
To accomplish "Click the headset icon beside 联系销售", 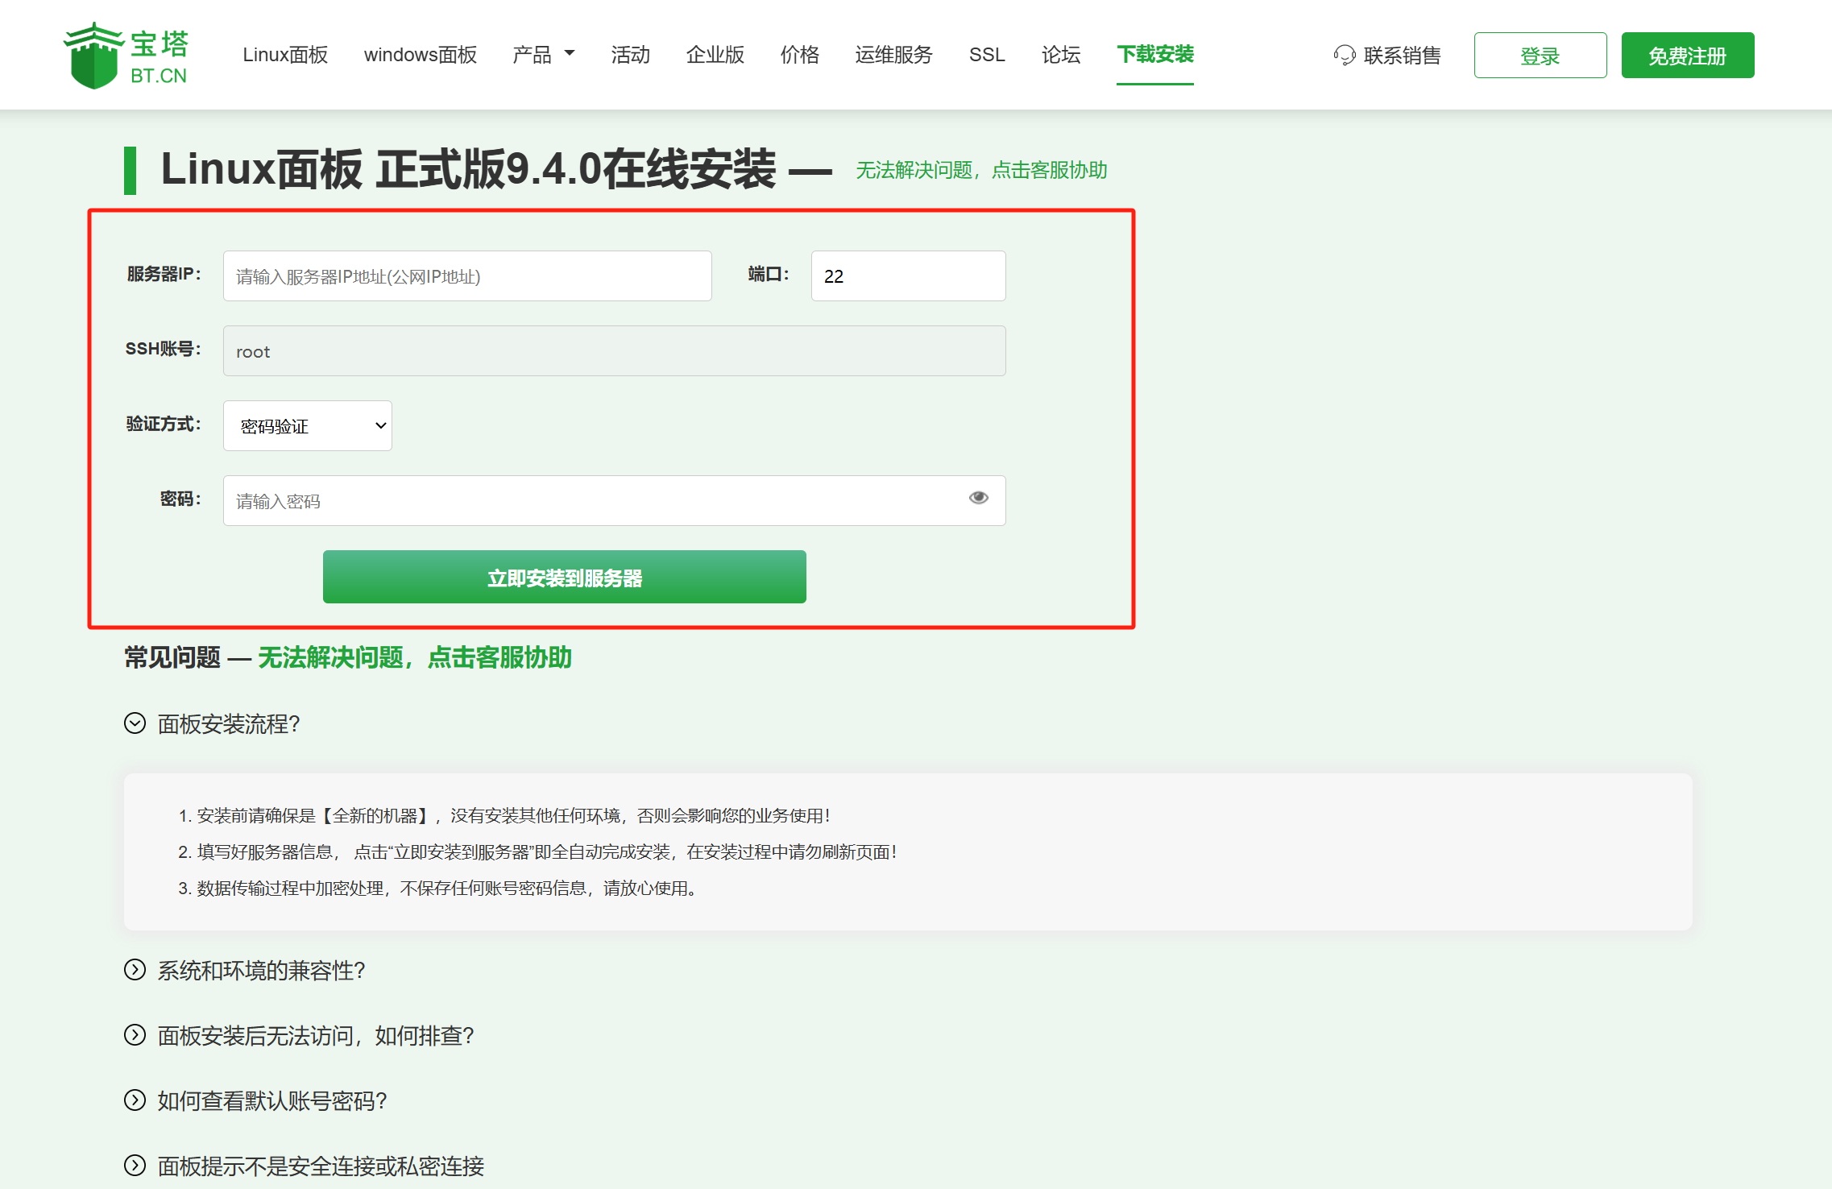I will [x=1344, y=56].
